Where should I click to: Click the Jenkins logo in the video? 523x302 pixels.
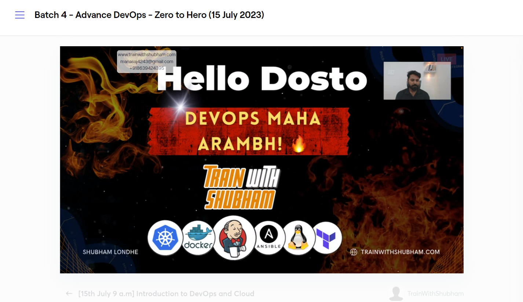pos(234,238)
